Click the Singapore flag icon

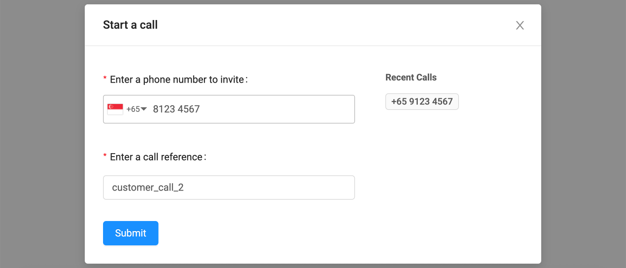[115, 109]
